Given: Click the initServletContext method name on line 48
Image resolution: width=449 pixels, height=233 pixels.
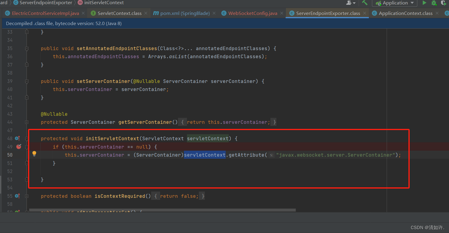Looking at the screenshot, I should [112, 138].
